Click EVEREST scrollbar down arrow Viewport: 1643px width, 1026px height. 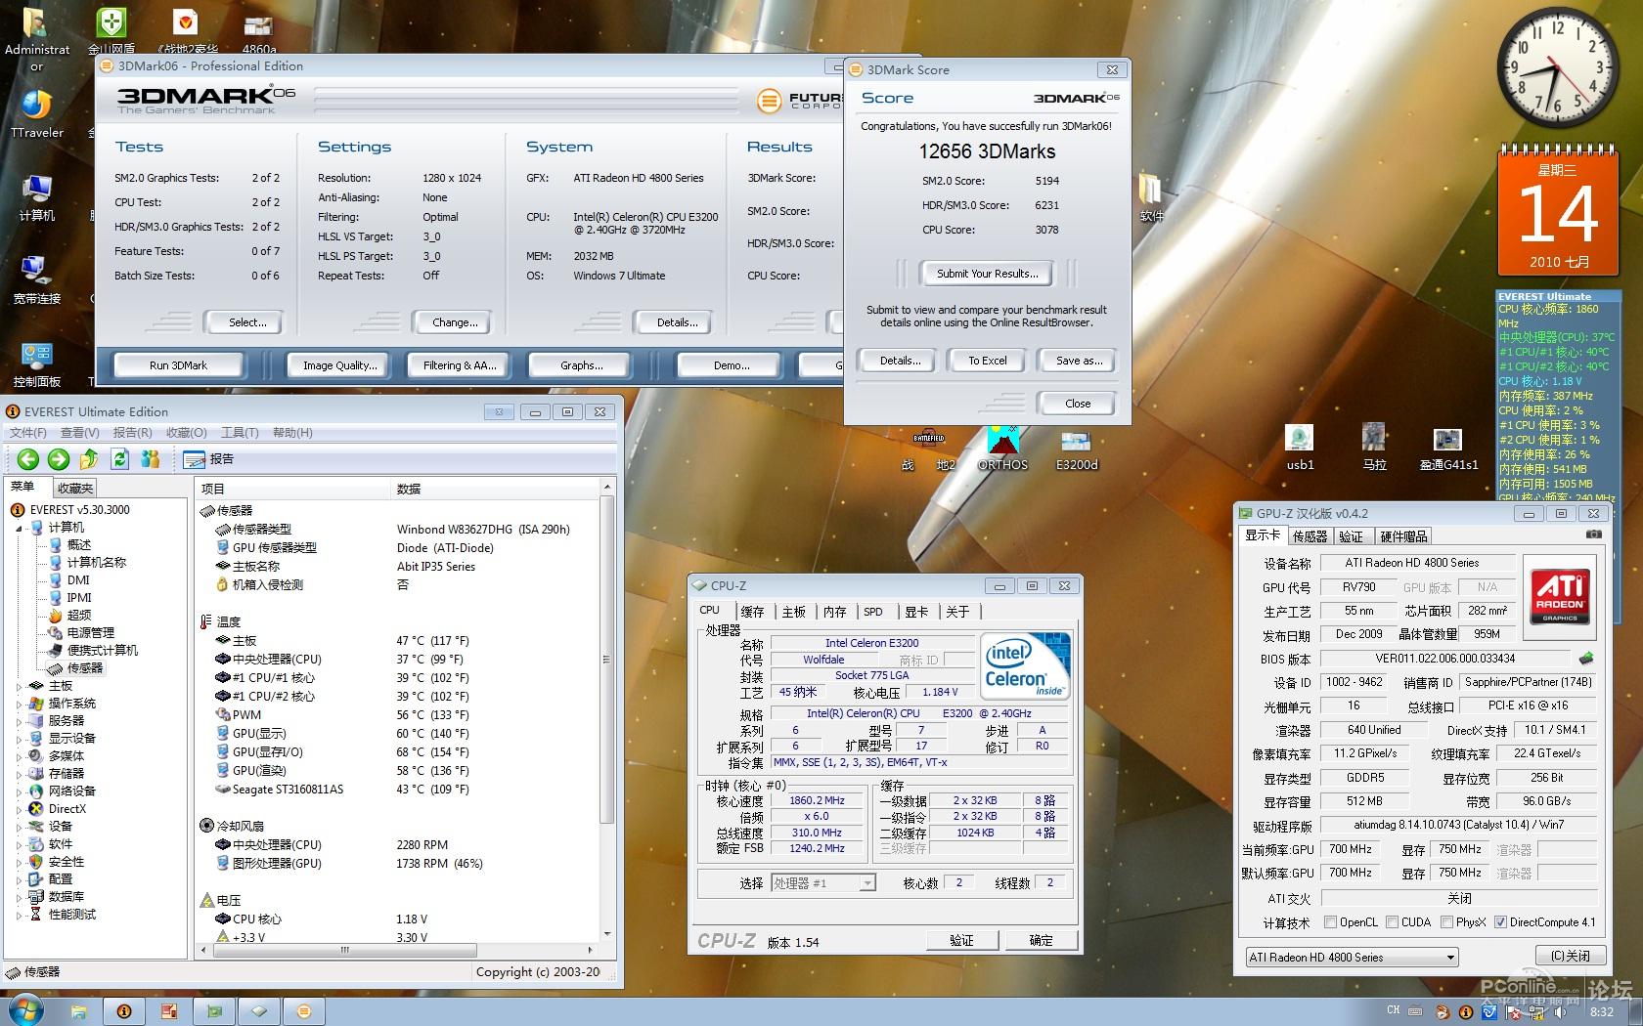[x=606, y=933]
